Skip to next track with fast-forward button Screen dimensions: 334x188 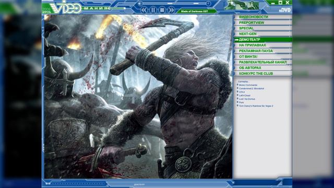coord(171,10)
